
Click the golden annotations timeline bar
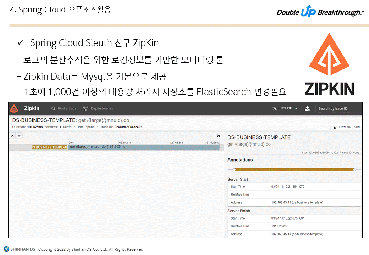point(294,170)
